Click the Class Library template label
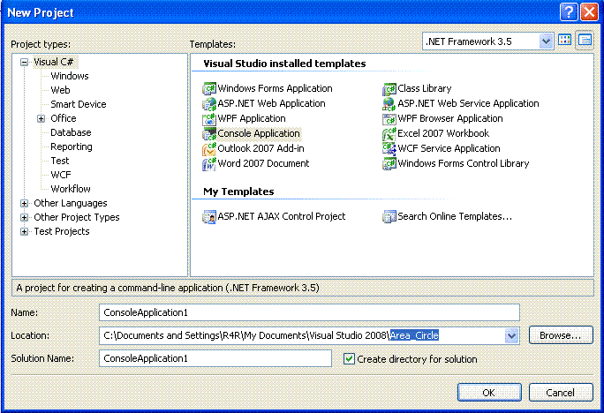 pos(424,88)
